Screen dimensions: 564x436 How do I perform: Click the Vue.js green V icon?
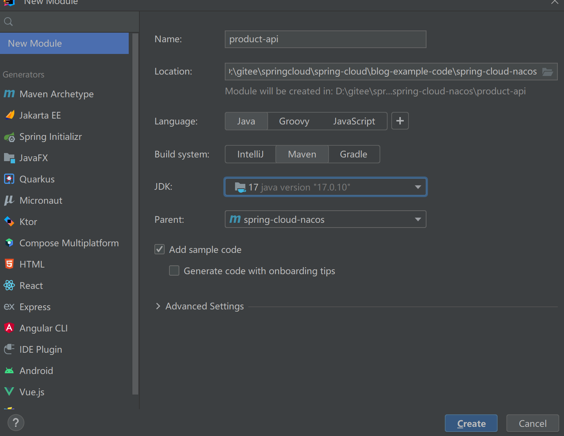(9, 392)
